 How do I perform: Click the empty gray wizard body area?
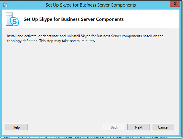[x=91, y=82]
